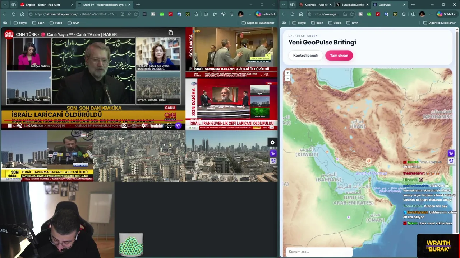Open Diğer sık kullanılanlar folder in left window
Viewport: 460px width, 258px height.
pyautogui.click(x=258, y=23)
